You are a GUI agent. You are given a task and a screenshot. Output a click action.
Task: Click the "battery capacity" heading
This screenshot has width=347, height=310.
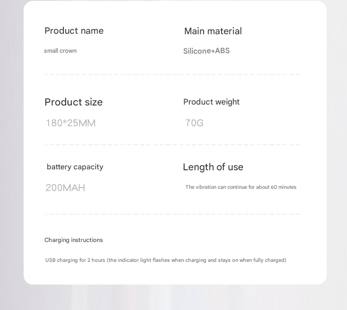click(x=75, y=167)
